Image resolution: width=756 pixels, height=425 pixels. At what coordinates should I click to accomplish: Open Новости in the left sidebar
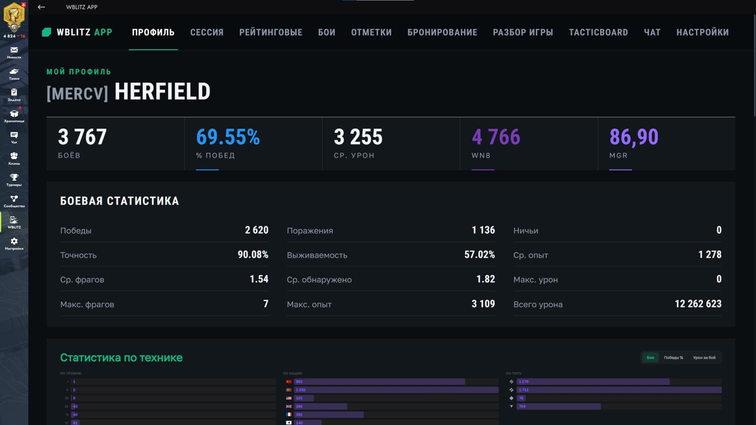(14, 52)
